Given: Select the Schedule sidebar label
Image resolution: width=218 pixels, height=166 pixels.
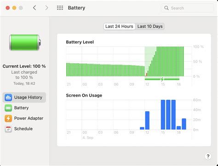Looking at the screenshot, I should (x=23, y=129).
